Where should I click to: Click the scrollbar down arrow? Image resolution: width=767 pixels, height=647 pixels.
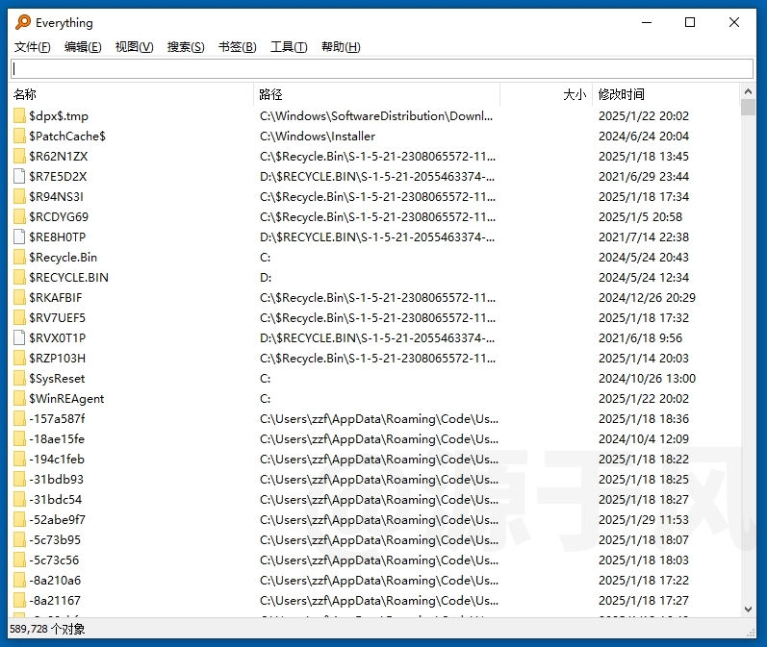[748, 610]
